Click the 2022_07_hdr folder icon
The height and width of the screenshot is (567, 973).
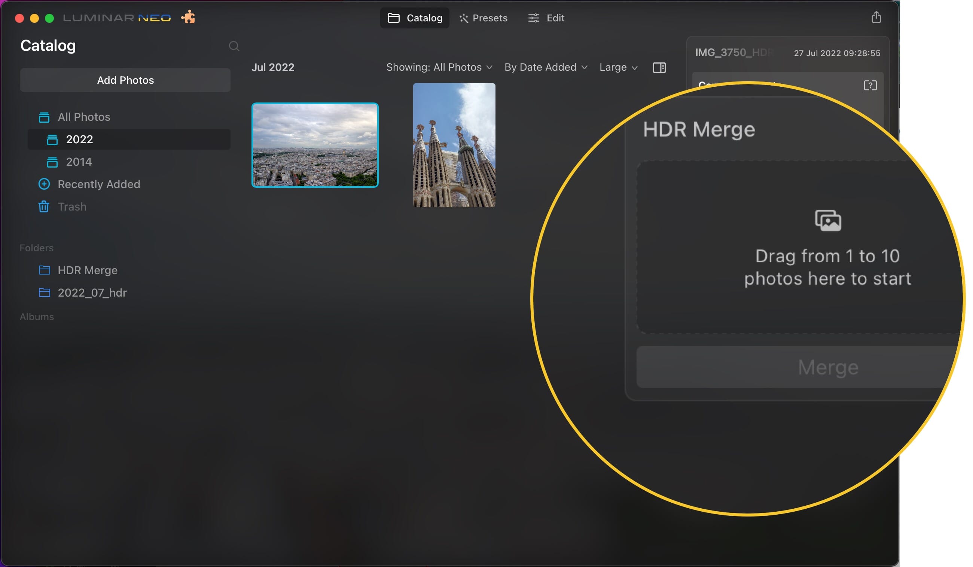coord(44,292)
